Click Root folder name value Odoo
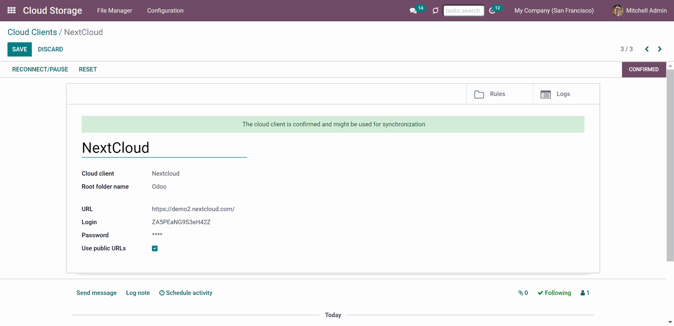Image resolution: width=674 pixels, height=326 pixels. pyautogui.click(x=159, y=187)
